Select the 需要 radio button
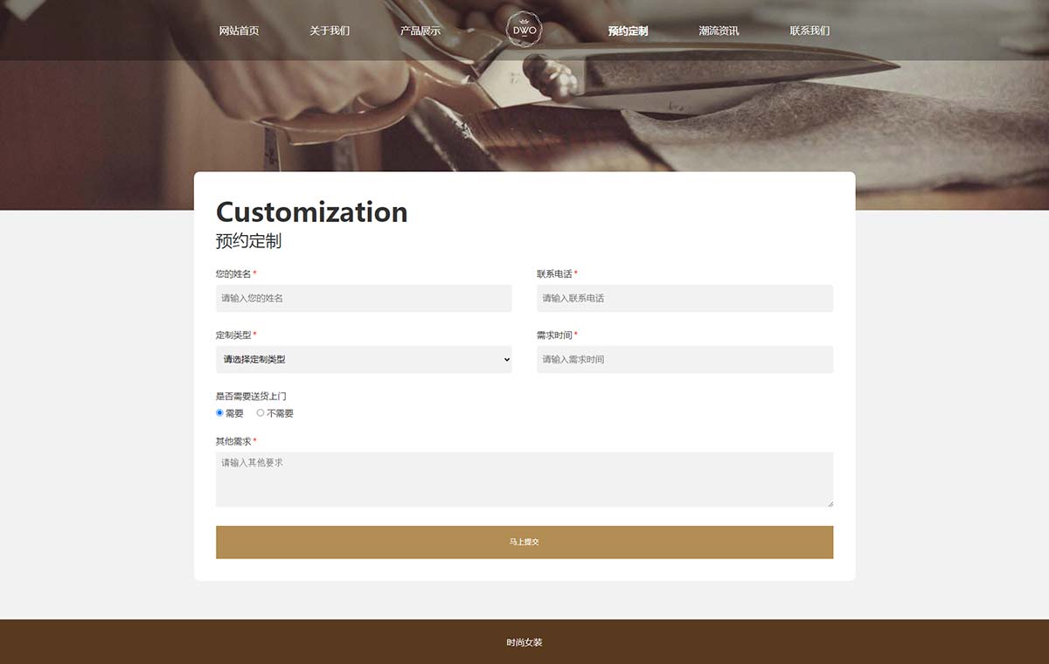1049x664 pixels. pos(219,412)
